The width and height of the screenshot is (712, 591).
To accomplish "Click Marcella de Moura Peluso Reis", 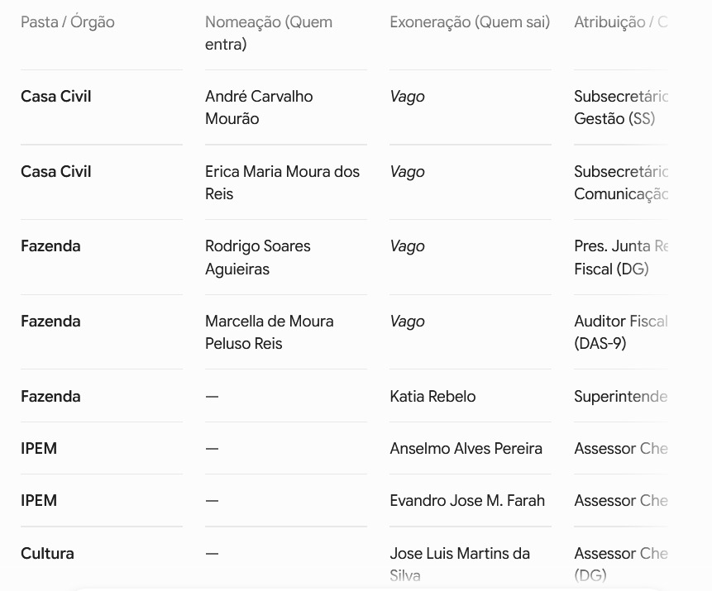I will (x=270, y=332).
